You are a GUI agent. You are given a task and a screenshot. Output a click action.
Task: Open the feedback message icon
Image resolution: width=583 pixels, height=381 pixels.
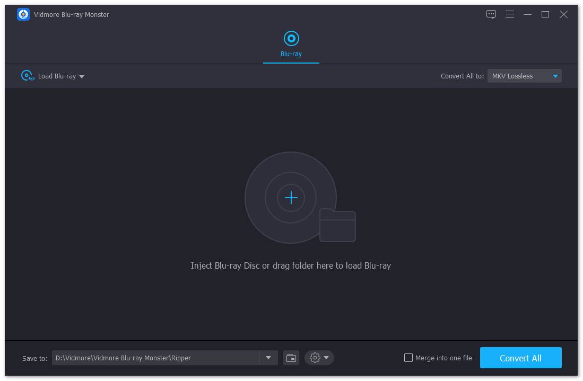491,14
